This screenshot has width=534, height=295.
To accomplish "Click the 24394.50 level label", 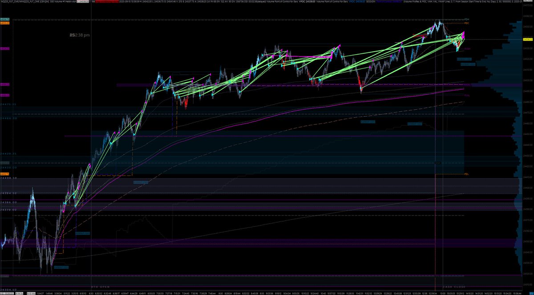I will 8,193.
